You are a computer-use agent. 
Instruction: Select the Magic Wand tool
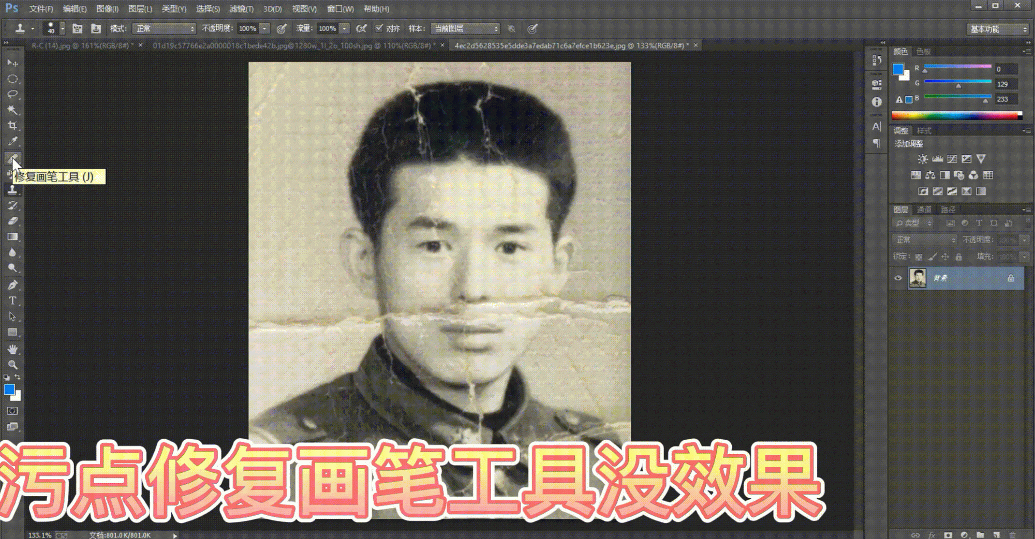[x=12, y=110]
